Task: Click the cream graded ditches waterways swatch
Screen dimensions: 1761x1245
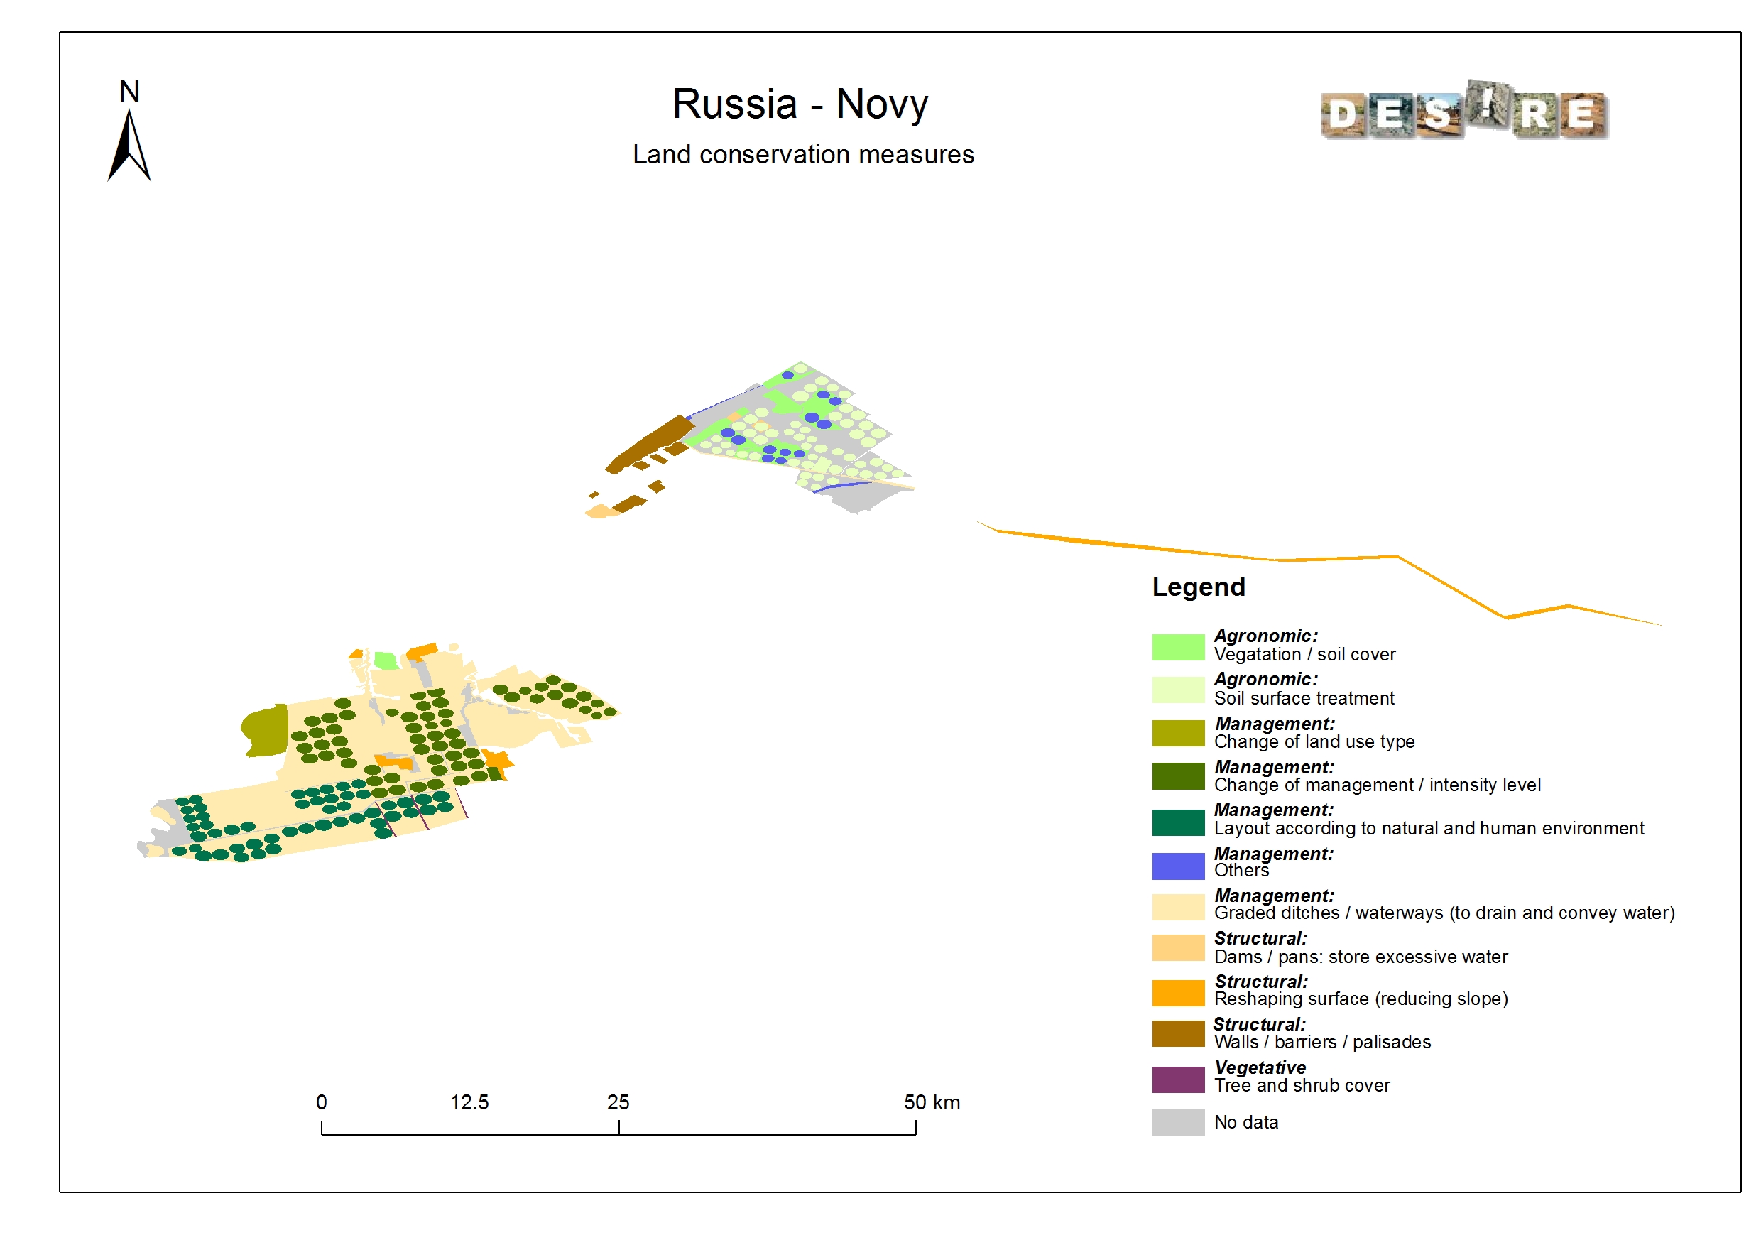Action: (1177, 907)
